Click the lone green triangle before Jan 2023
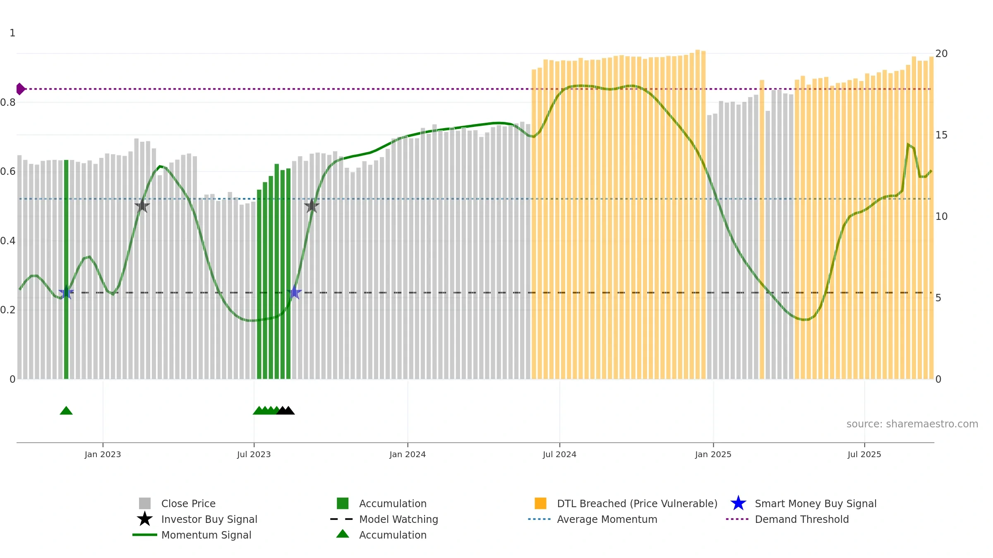The image size is (993, 558). pyautogui.click(x=66, y=410)
